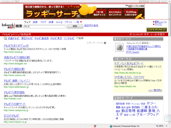
Task: Expand the 一覧 red dropdown arrow
Action: pyautogui.click(x=81, y=22)
